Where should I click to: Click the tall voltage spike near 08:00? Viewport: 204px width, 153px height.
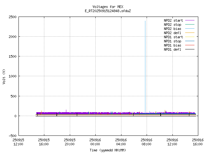click(145, 64)
